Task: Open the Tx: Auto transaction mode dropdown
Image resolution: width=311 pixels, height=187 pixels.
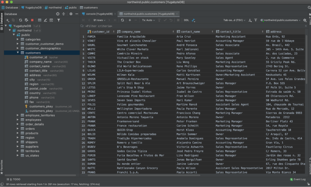Action: pos(148,20)
